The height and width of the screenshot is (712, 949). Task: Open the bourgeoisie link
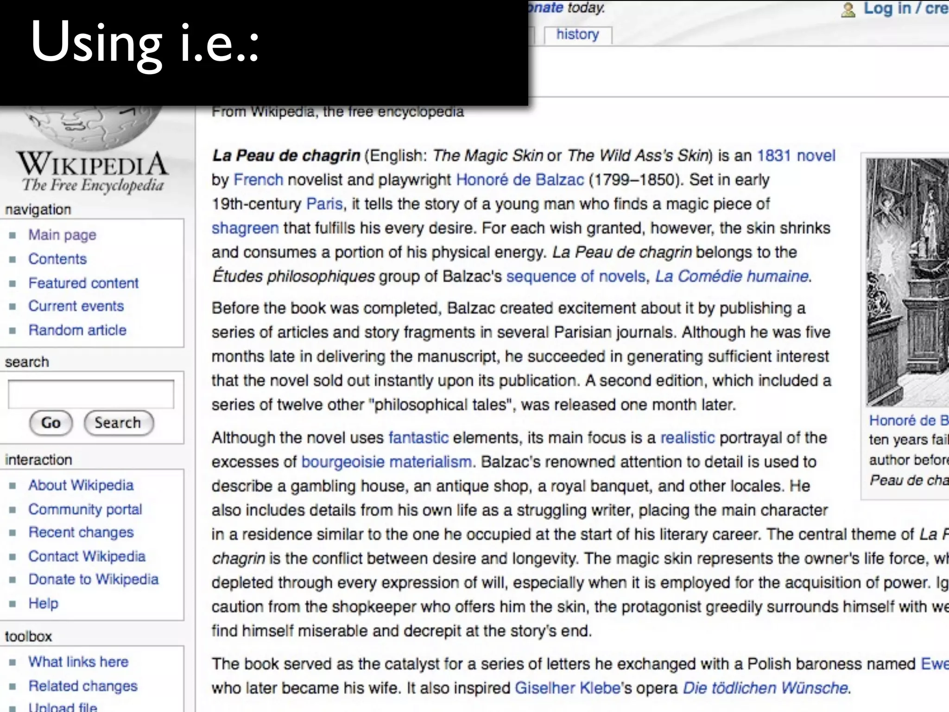[343, 462]
